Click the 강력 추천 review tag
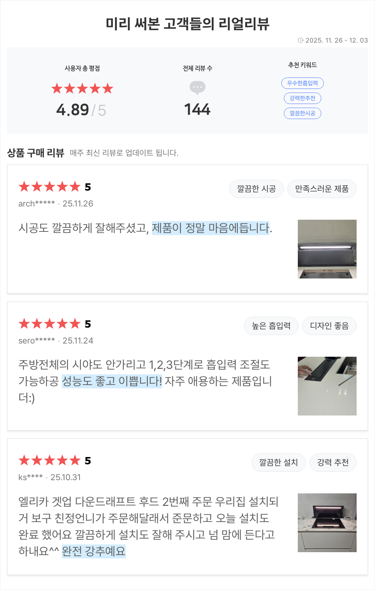Viewport: 375px width, 590px height. 333,463
